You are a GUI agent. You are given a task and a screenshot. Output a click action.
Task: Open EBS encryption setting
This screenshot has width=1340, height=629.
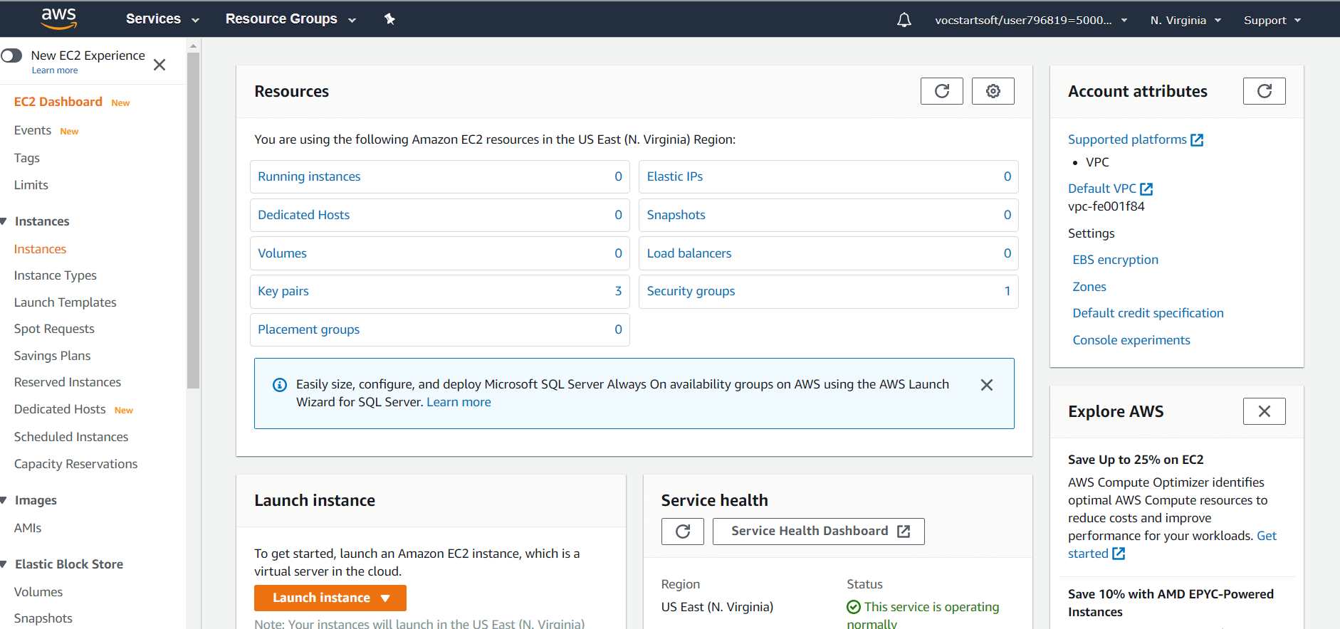(1116, 260)
